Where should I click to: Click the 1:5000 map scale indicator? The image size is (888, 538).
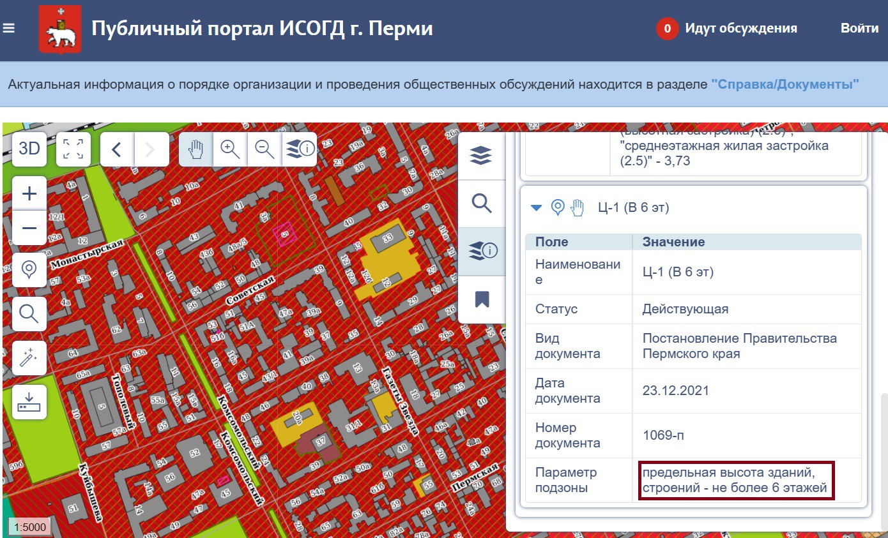coord(30,527)
